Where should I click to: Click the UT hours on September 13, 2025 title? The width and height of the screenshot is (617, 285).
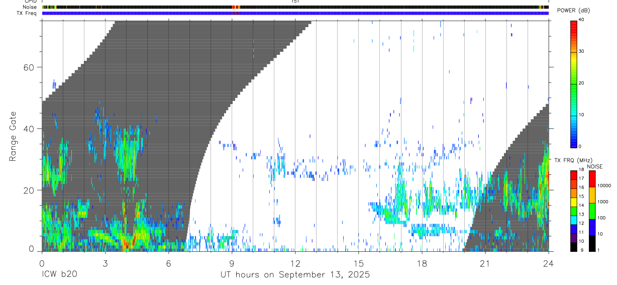click(295, 274)
